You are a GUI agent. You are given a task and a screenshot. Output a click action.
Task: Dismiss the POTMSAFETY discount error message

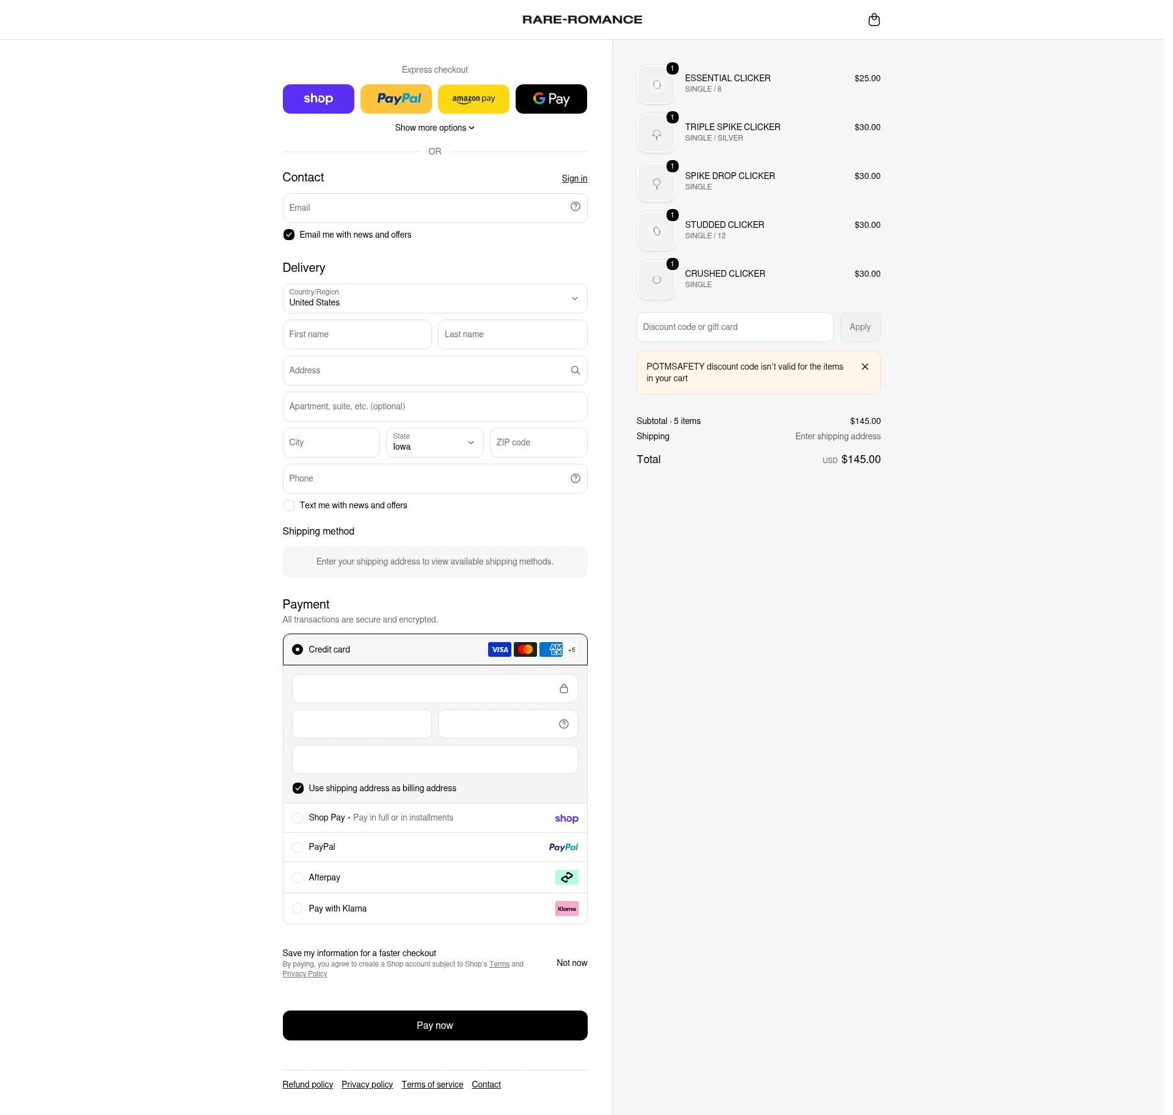[864, 367]
